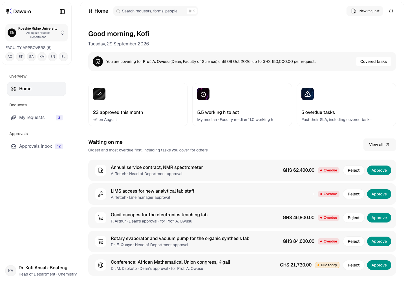The height and width of the screenshot is (282, 406).
Task: Click the New request button
Action: tap(365, 11)
